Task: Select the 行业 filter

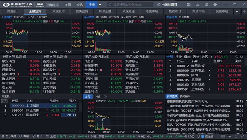Action: tap(178, 57)
